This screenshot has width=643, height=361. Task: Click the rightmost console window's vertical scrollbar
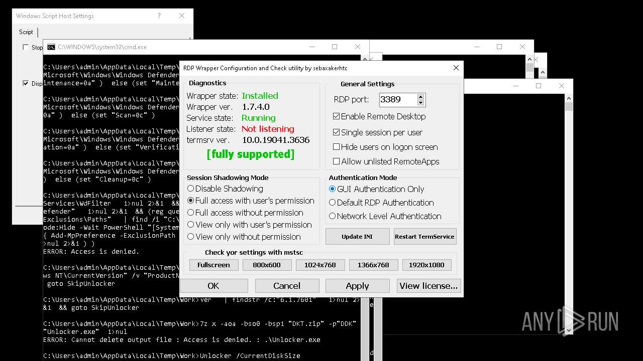[569, 213]
